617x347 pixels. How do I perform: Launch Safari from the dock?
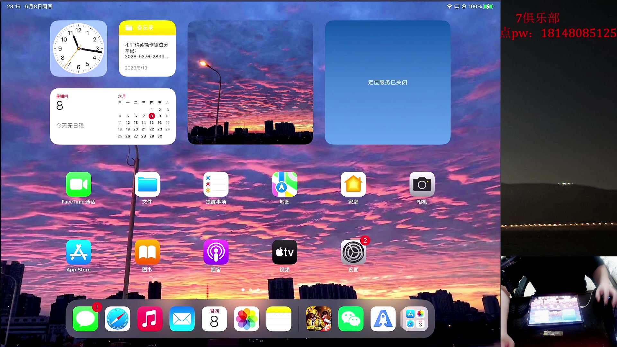[117, 319]
